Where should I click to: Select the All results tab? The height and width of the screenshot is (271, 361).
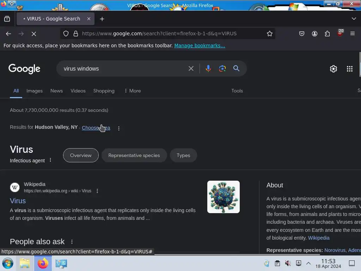pos(16,91)
